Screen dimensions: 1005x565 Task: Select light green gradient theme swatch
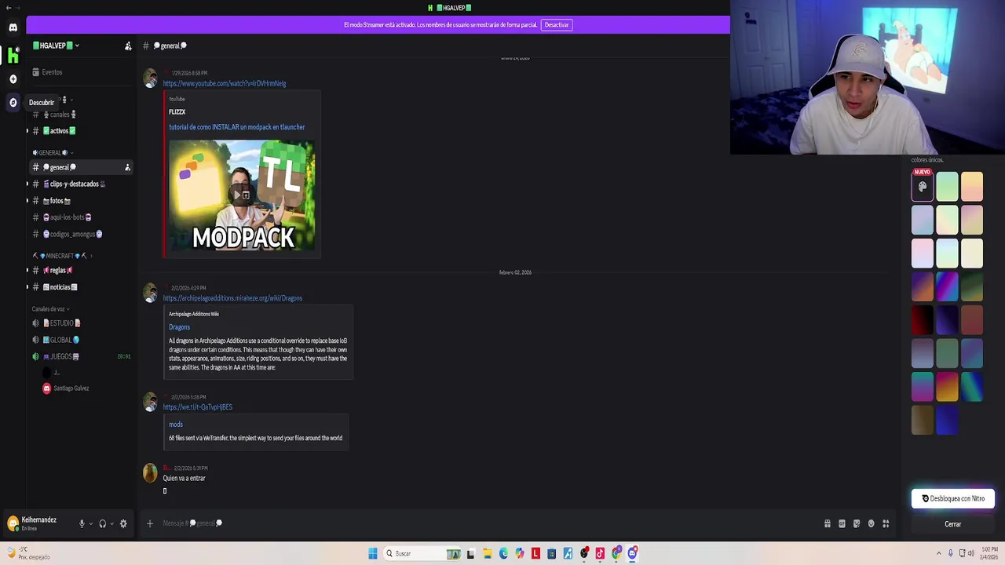tap(947, 187)
